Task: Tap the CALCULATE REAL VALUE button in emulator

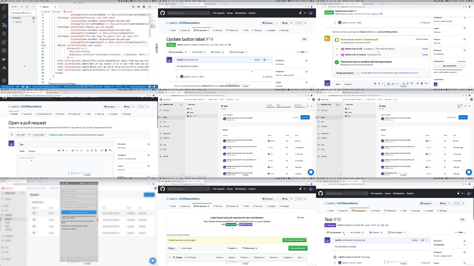Action: point(79,212)
